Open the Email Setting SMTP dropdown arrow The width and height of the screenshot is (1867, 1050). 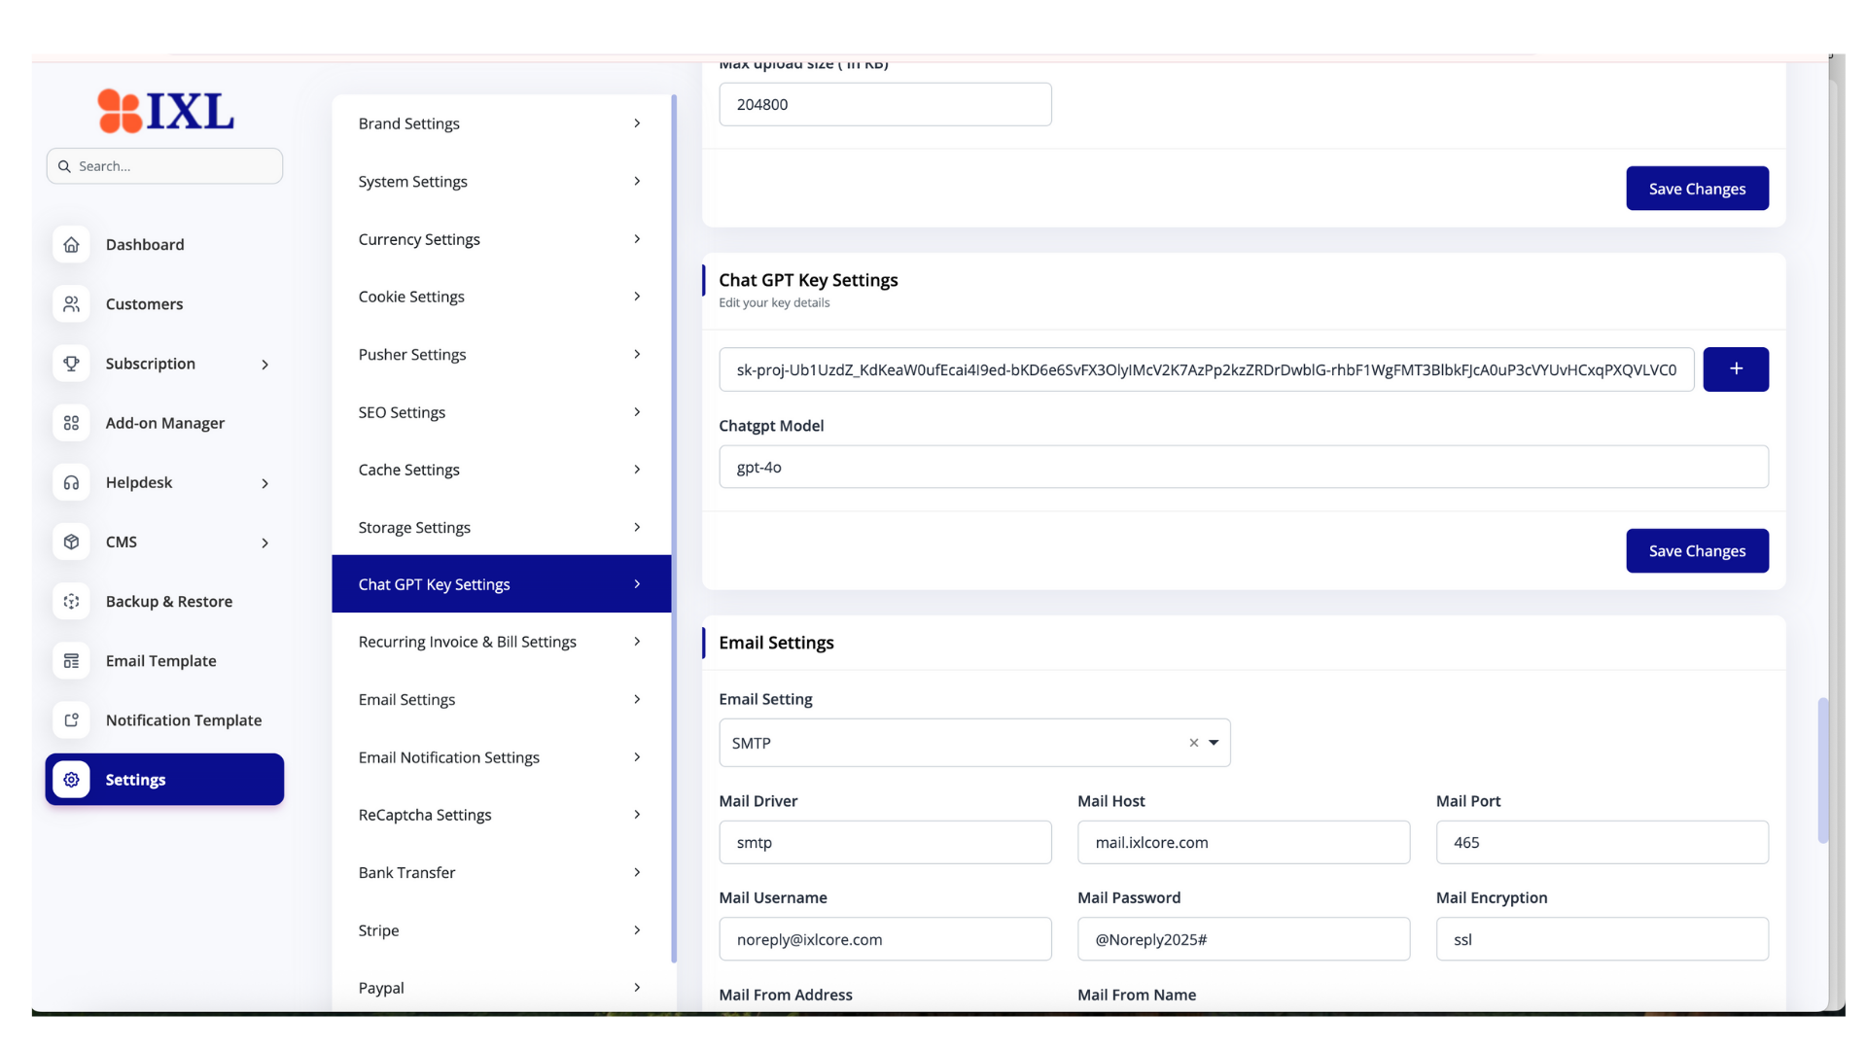pos(1214,743)
